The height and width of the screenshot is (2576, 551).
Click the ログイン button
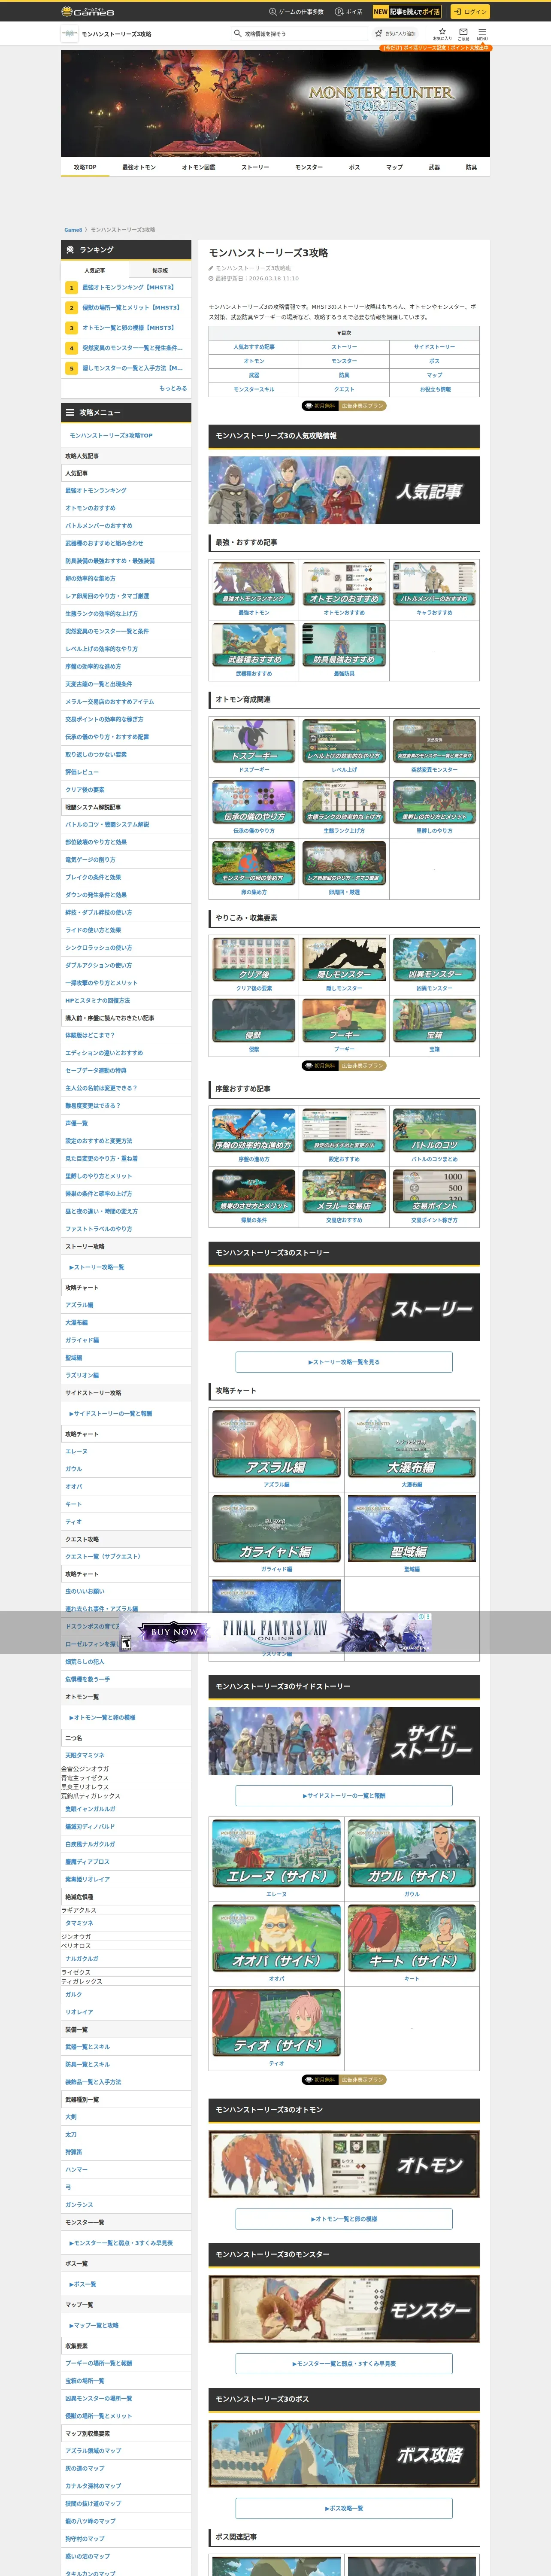pos(470,12)
